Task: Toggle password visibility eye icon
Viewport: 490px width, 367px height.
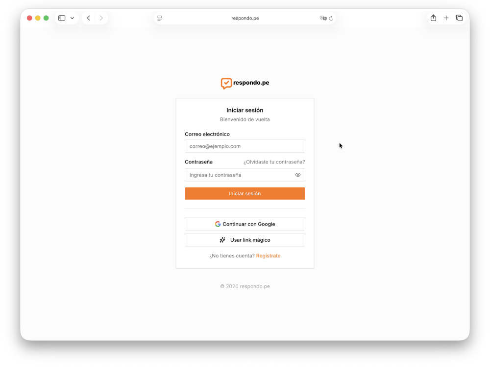Action: pyautogui.click(x=298, y=175)
